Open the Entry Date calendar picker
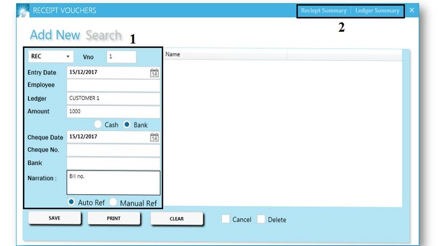Screen dimensions: 438x246 (x=154, y=73)
